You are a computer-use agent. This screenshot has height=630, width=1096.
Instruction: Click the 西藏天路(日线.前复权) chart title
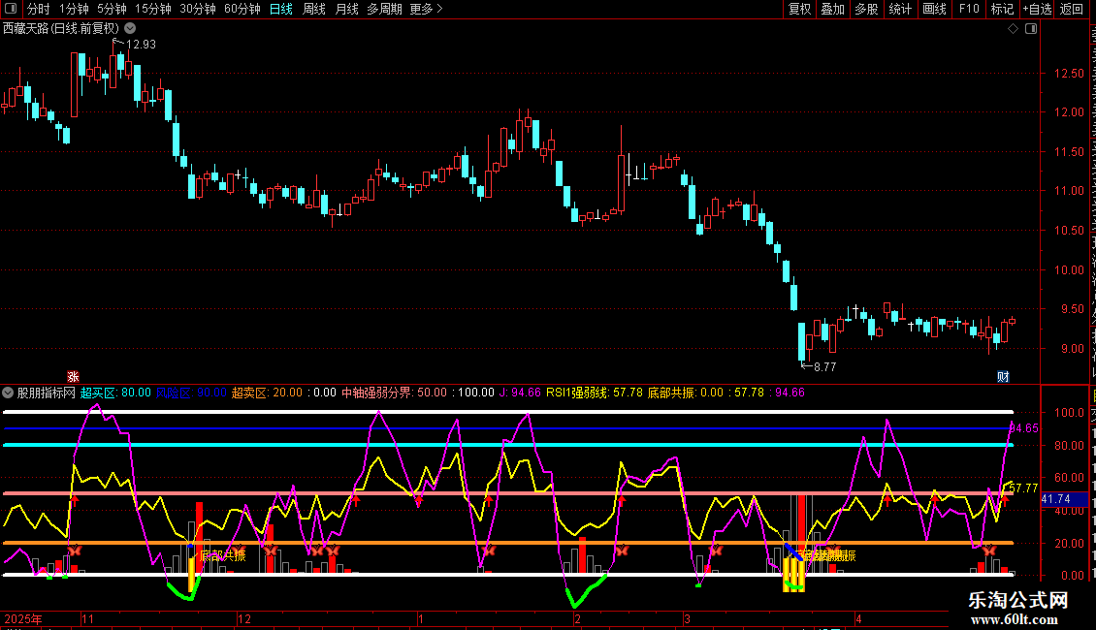(x=61, y=28)
